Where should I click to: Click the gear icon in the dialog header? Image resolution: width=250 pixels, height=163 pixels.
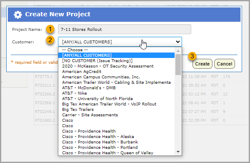coord(17,15)
